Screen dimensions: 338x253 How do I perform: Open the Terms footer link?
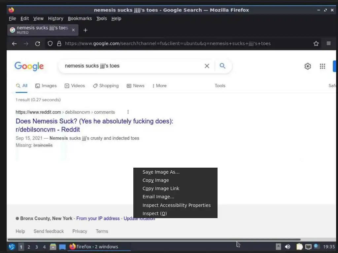click(x=102, y=231)
